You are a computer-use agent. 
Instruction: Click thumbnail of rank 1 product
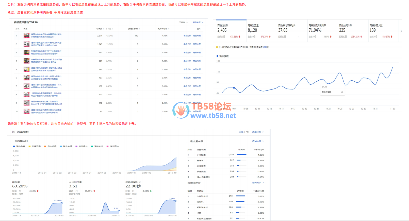click(x=26, y=36)
